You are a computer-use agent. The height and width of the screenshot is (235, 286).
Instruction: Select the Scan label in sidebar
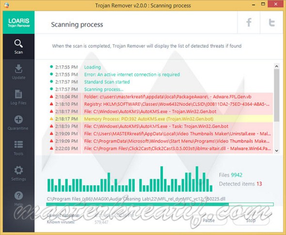click(18, 52)
